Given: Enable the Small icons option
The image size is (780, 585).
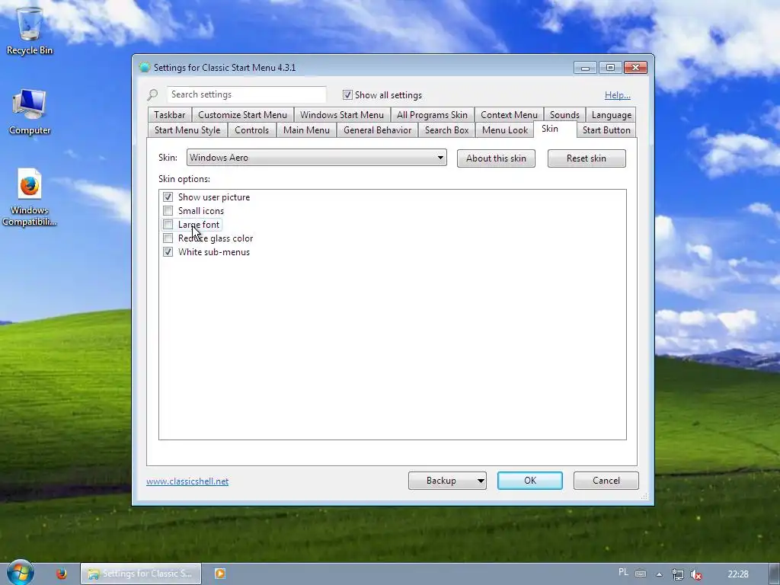Looking at the screenshot, I should [x=168, y=211].
